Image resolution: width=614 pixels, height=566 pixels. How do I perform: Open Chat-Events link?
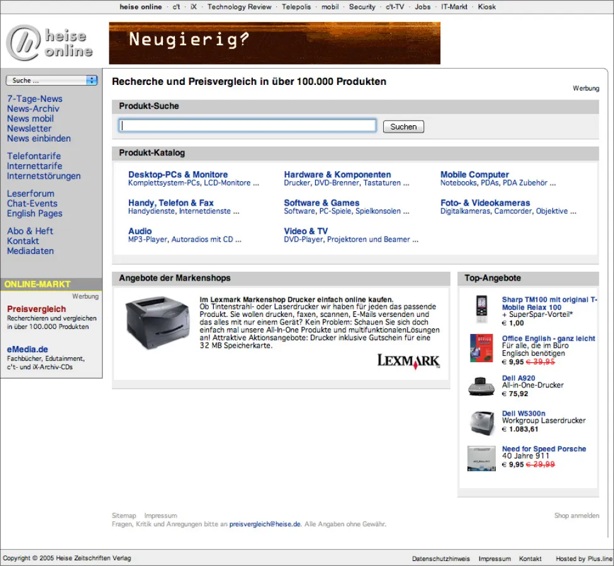tap(32, 204)
